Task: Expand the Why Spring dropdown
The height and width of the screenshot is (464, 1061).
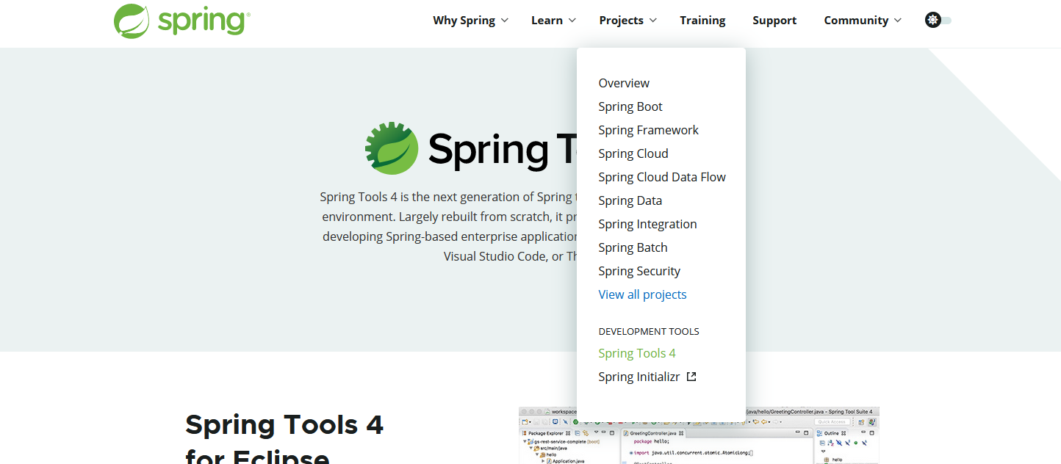Action: pyautogui.click(x=470, y=20)
